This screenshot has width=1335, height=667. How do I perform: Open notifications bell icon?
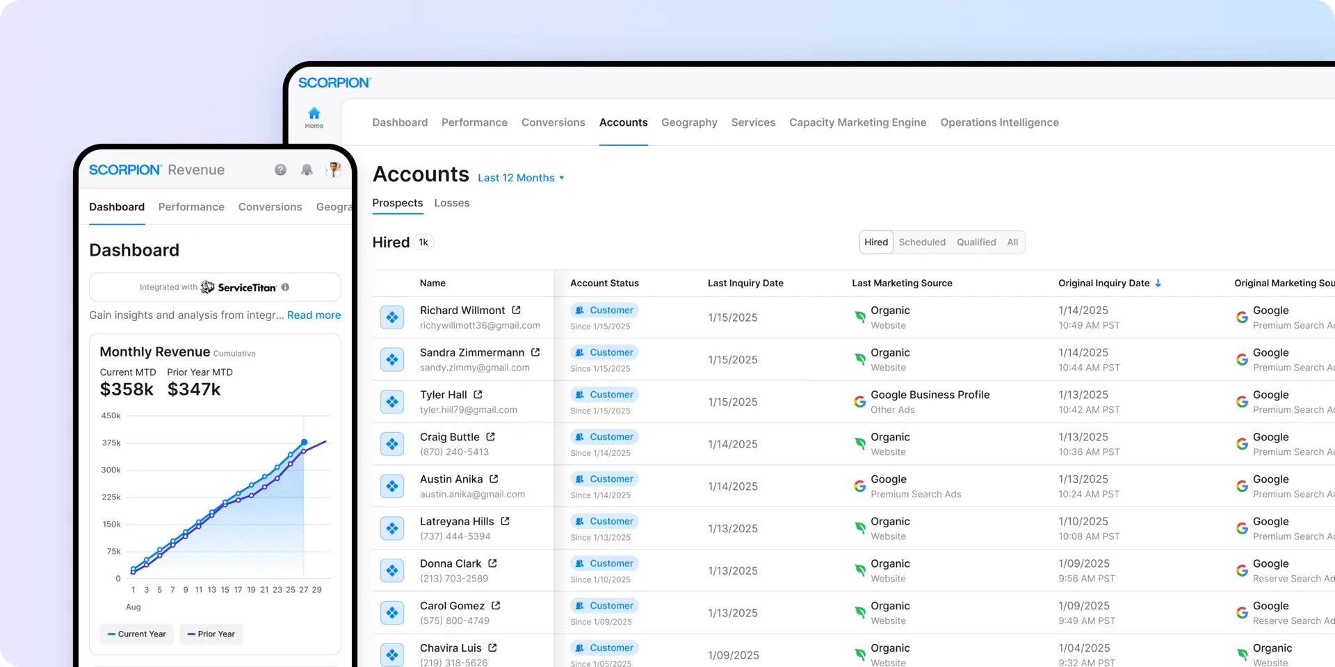click(307, 170)
